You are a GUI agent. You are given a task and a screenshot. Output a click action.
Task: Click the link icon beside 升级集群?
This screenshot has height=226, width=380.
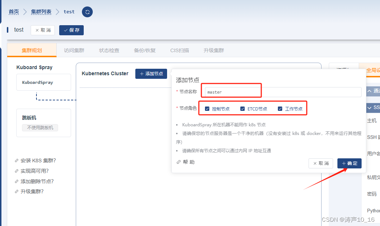tap(17, 191)
